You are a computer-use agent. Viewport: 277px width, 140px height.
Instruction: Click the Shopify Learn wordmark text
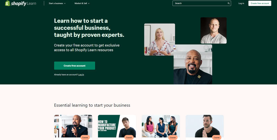point(24,3)
